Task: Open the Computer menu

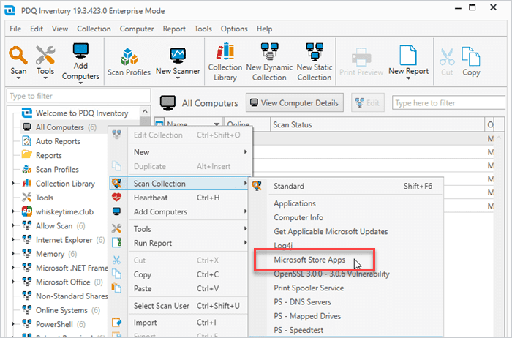Action: point(137,29)
